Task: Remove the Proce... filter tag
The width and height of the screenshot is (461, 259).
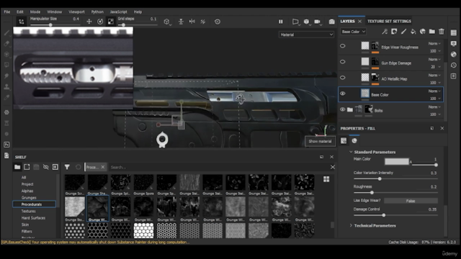Action: coord(102,167)
